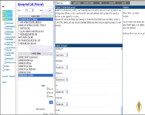Open the Yield Analysis report link
The height and width of the screenshot is (115, 145).
(10, 23)
